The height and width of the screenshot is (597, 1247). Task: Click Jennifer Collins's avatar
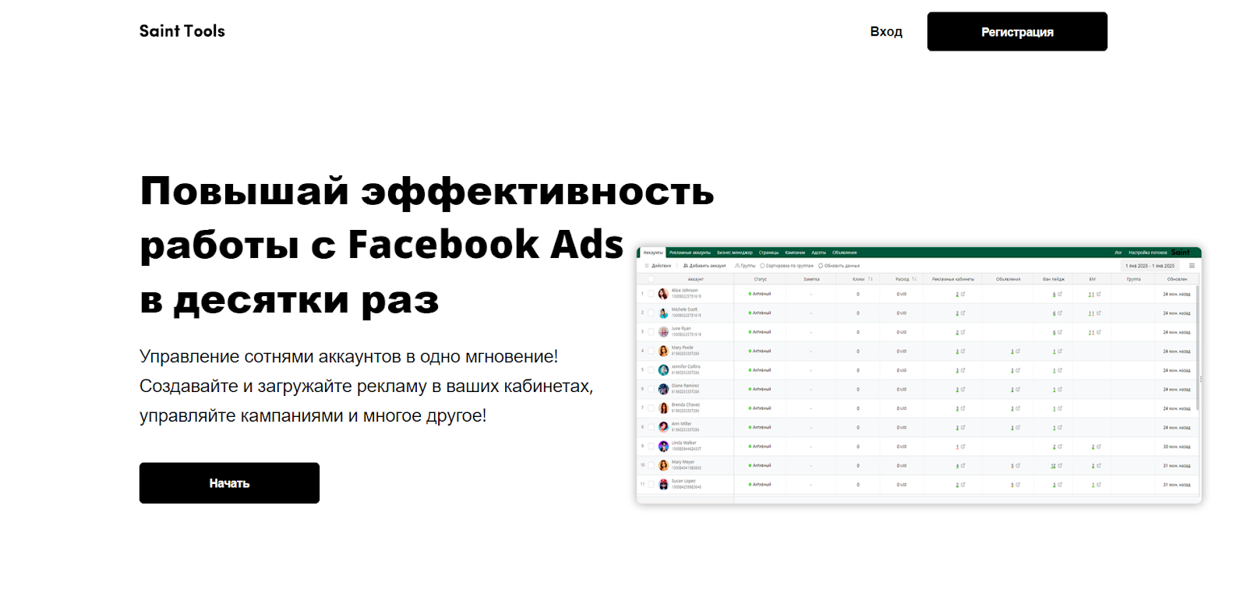663,370
